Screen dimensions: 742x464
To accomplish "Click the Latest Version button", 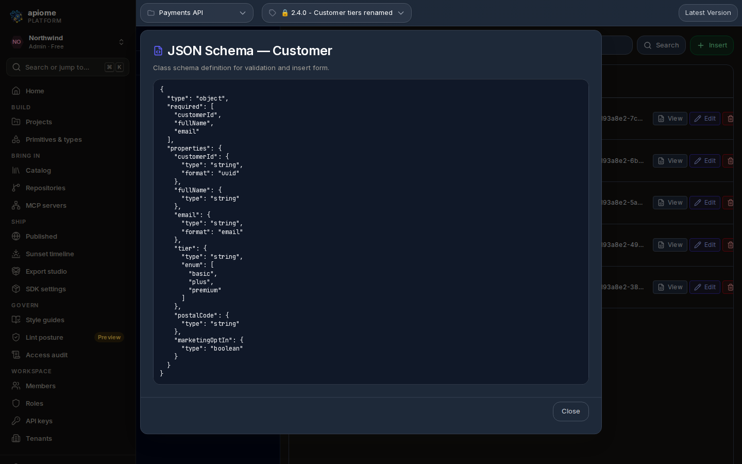I will click(x=708, y=13).
